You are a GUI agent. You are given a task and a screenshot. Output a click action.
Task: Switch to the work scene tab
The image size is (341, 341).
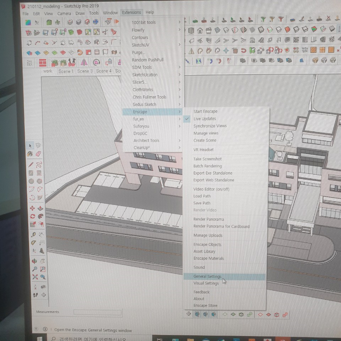(48, 71)
